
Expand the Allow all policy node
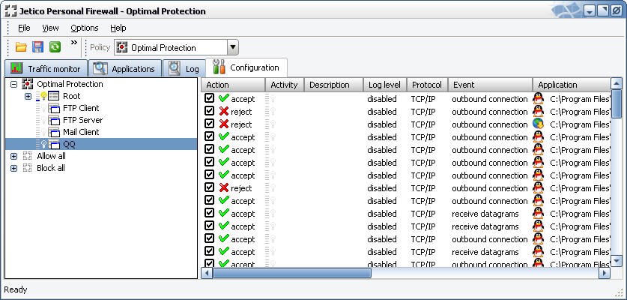(14, 156)
